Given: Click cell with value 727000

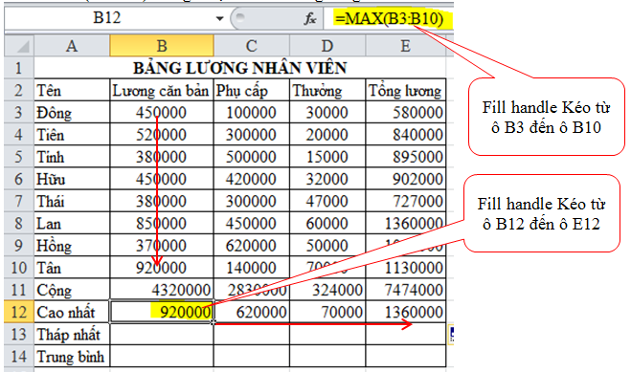Looking at the screenshot, I should pos(406,201).
